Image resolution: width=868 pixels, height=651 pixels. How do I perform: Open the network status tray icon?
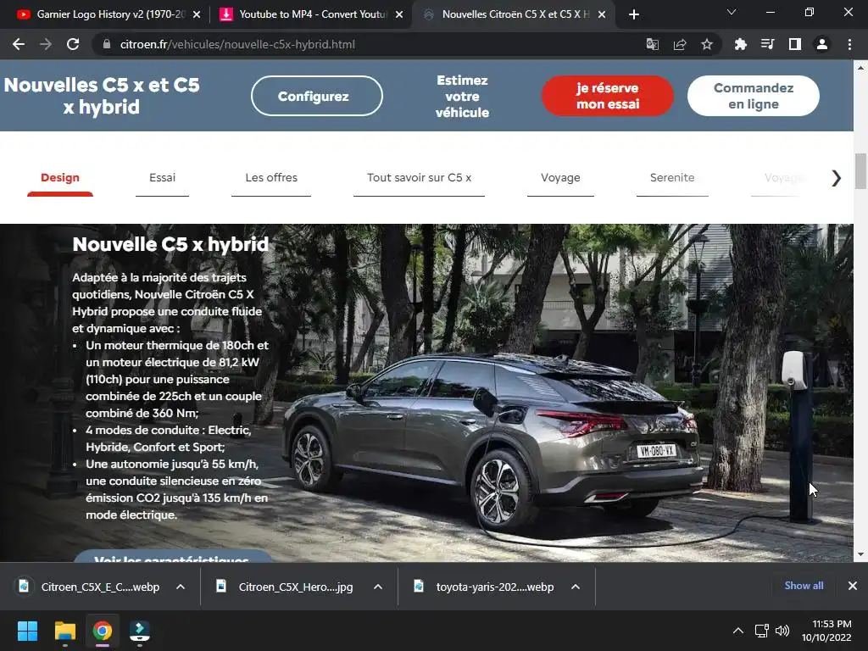762,631
